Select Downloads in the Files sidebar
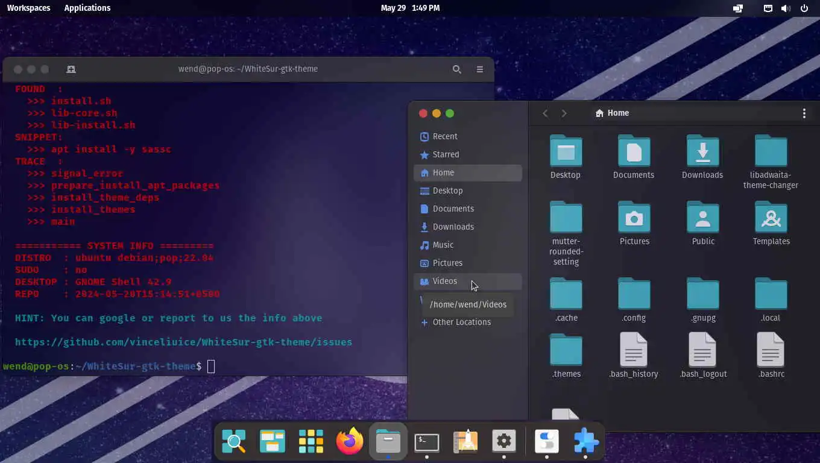 (468, 227)
